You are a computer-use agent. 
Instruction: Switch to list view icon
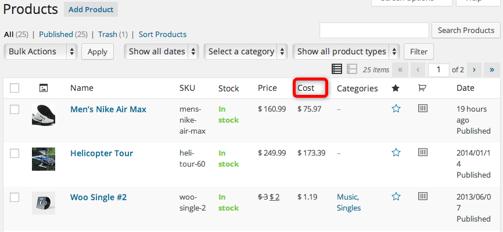337,69
